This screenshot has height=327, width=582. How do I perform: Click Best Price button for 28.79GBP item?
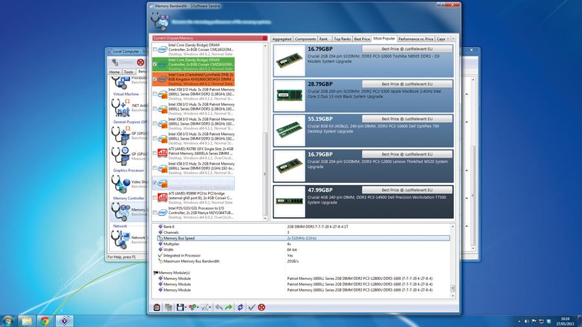point(407,84)
